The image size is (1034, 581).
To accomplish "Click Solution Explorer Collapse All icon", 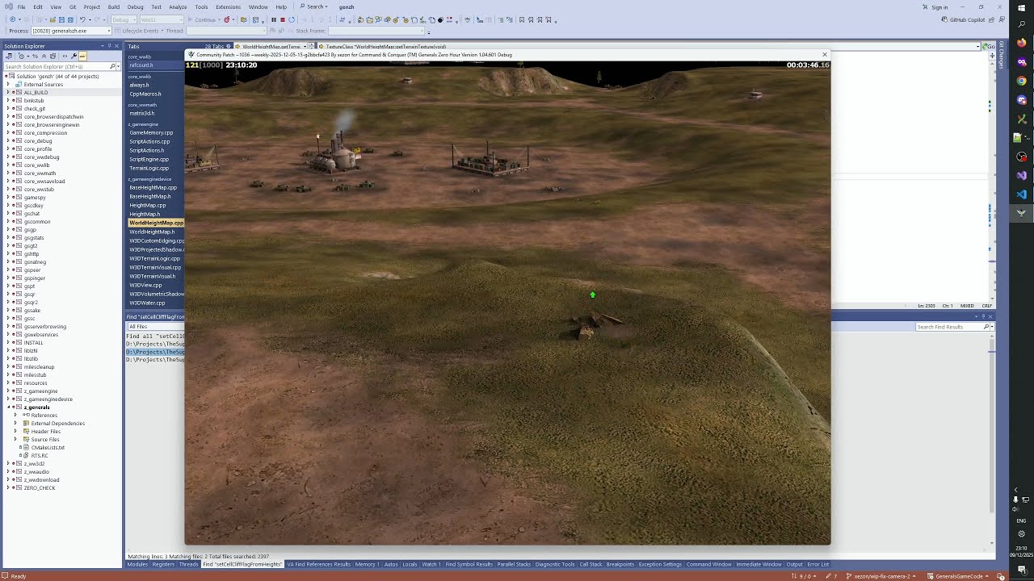I will tap(44, 56).
